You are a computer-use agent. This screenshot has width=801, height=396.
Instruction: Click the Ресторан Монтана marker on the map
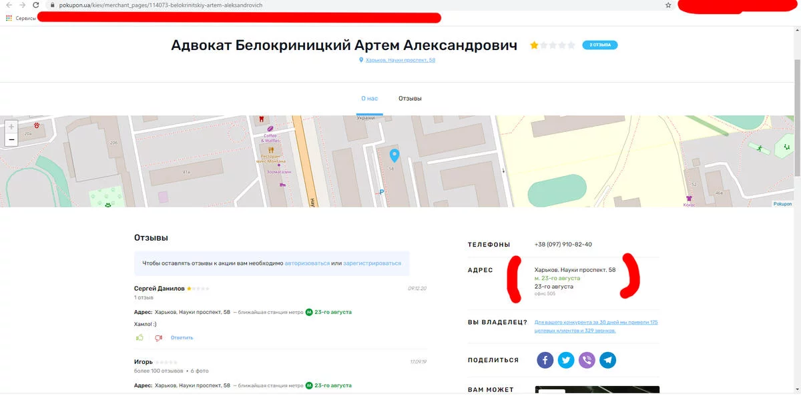272,151
